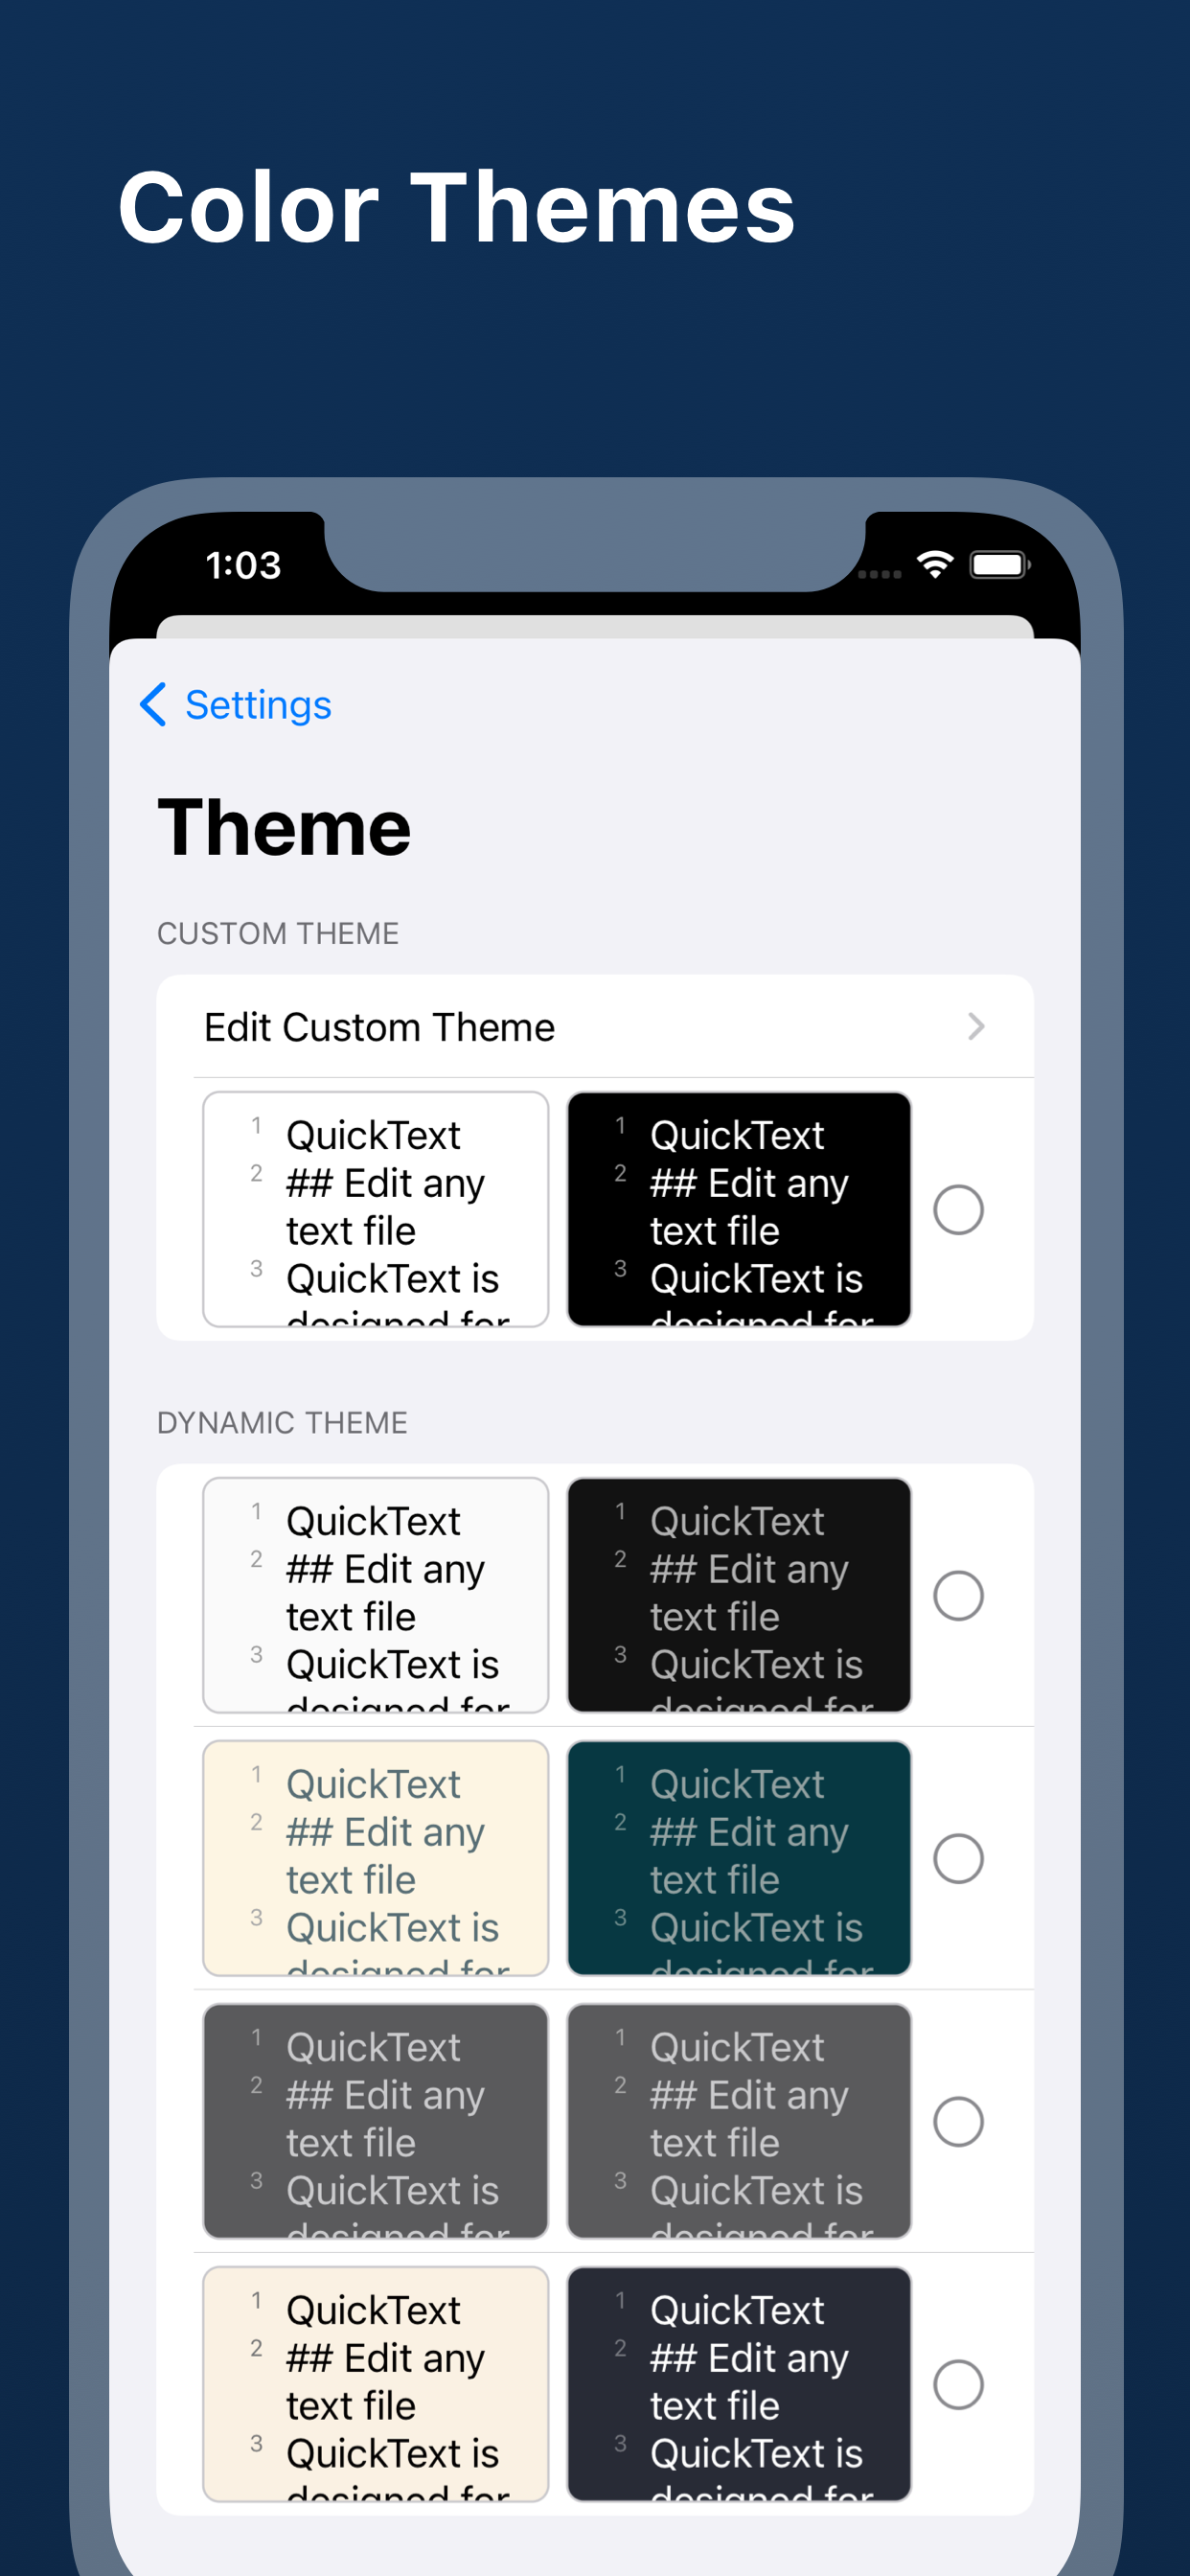
Task: Tap the dark teal theme preview
Action: [739, 1859]
